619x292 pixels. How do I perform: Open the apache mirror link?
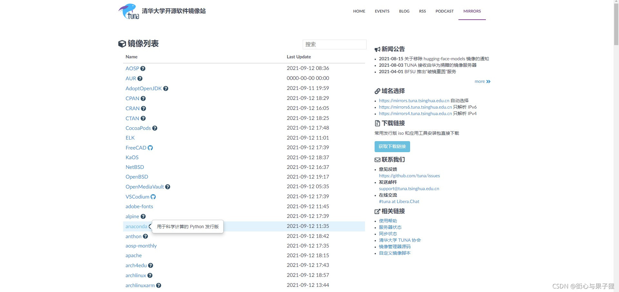point(133,256)
